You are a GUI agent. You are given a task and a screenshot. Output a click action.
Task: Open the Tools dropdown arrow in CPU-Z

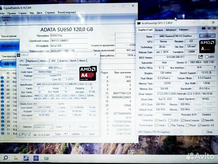coord(65,134)
